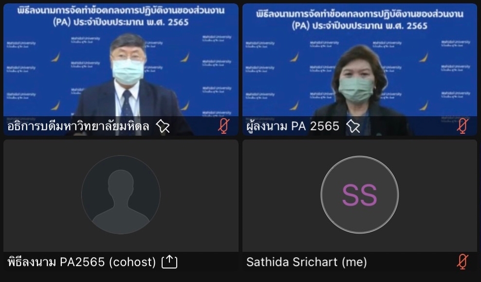The height and width of the screenshot is (282, 481).
Task: Select video of woman wearing green mask
Action: click(359, 70)
